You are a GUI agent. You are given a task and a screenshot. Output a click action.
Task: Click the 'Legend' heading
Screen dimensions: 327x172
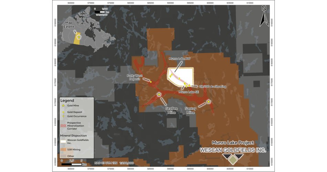click(67, 100)
